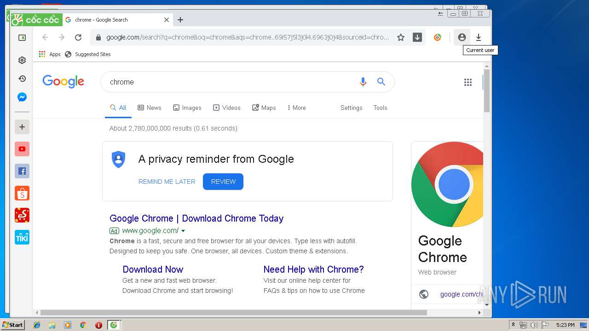Click the lock icon in the address bar
Viewport: 589px width, 331px height.
98,38
